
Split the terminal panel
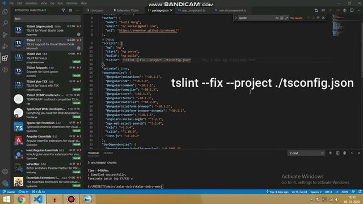coord(337,153)
